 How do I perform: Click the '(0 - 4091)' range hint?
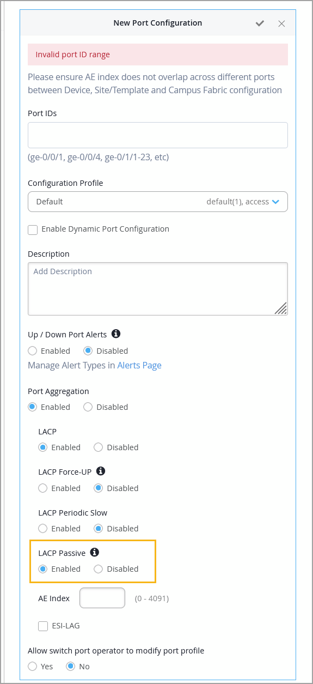(x=152, y=598)
